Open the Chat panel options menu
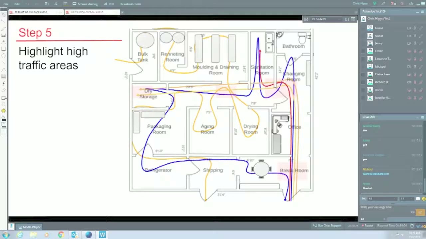 click(x=423, y=117)
